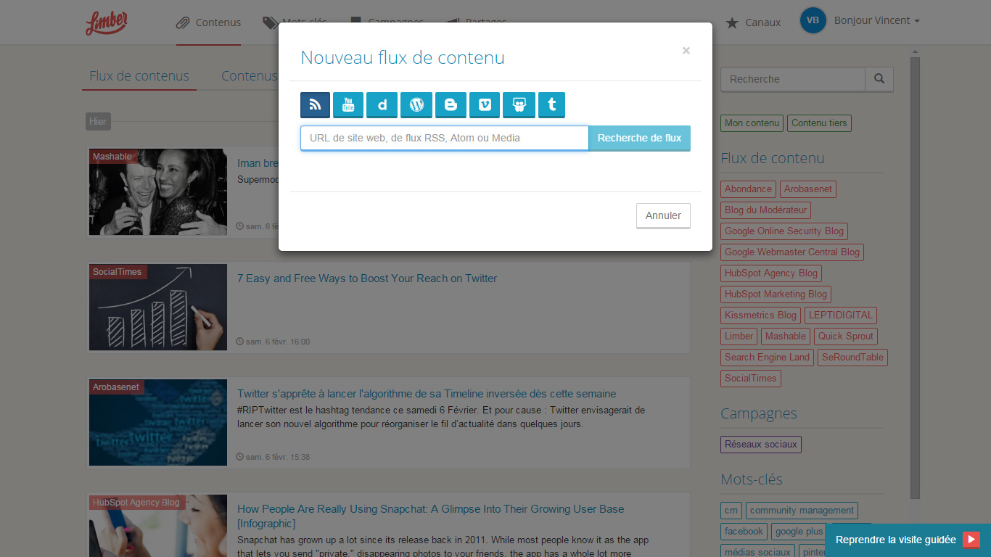Click the Hier date label
Viewport: 991px width, 557px height.
tap(98, 122)
